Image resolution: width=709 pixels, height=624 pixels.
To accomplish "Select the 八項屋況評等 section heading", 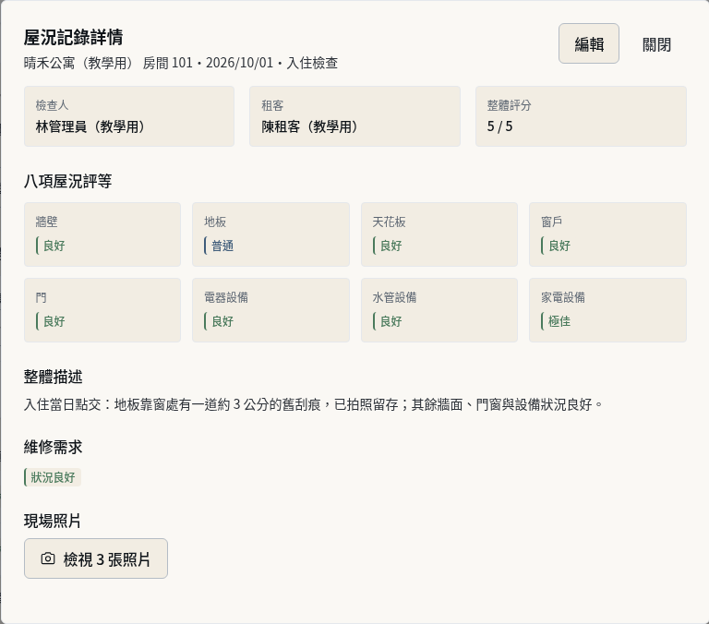I will [67, 181].
